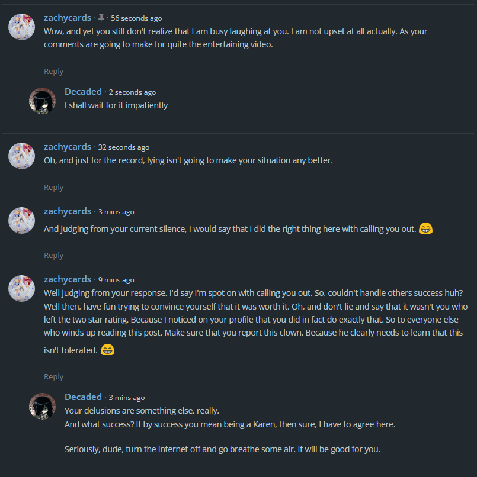Screen dimensions: 477x477
Task: Click Decaded's username on the 'Your delusions' reply
Action: (83, 397)
